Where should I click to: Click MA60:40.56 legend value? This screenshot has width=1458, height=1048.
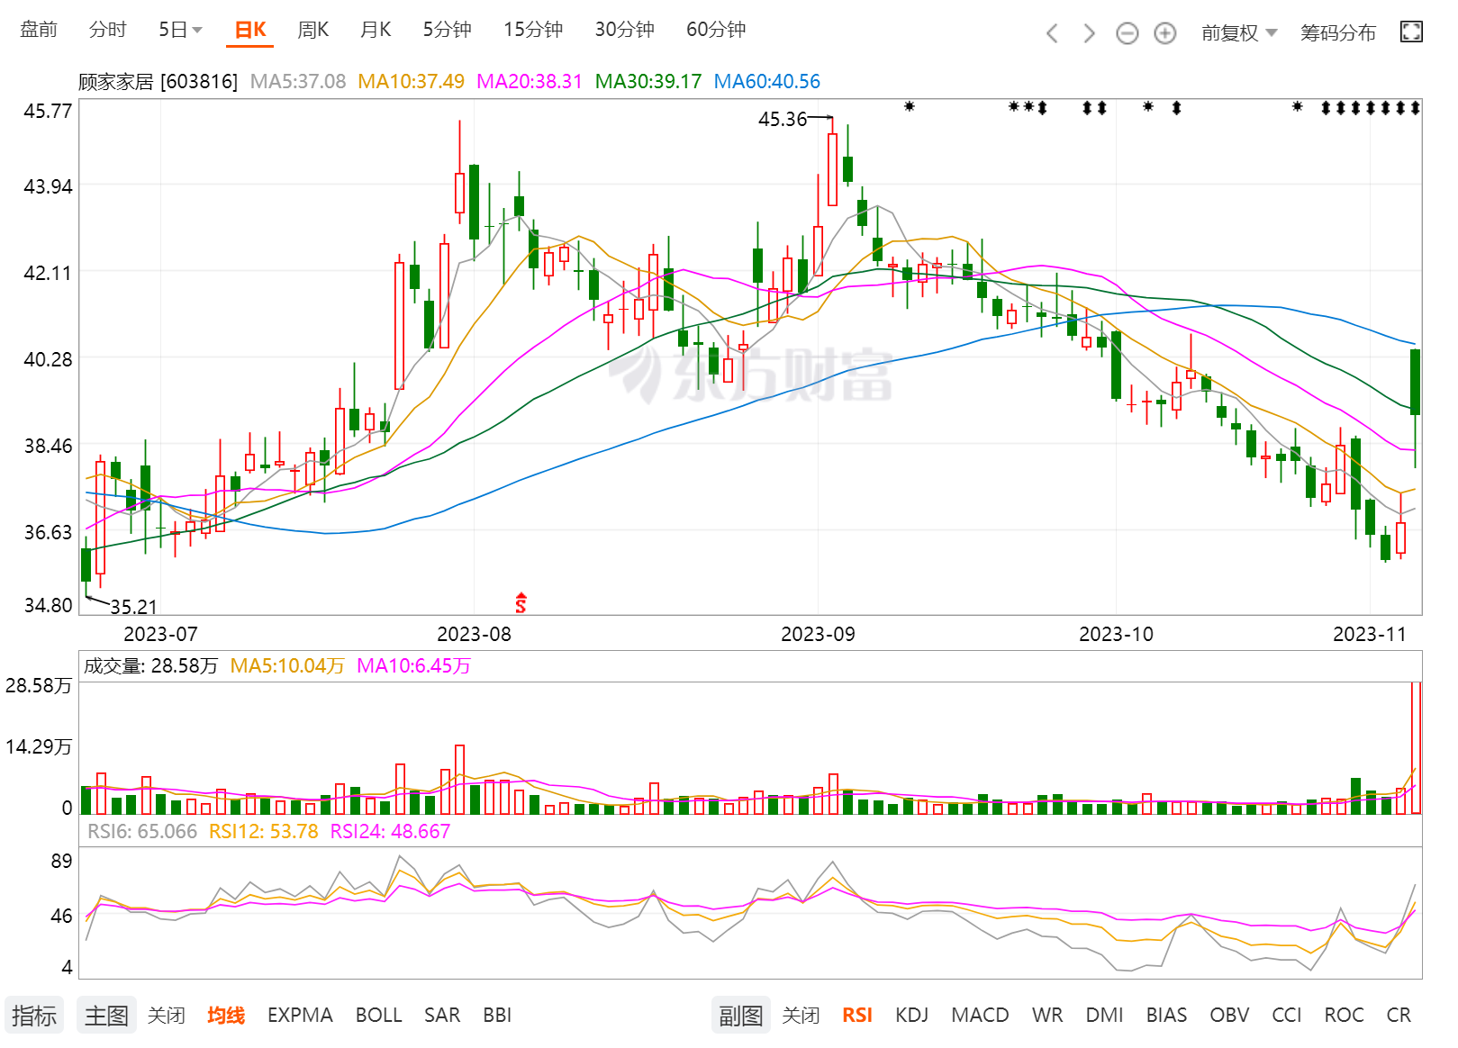(x=767, y=82)
